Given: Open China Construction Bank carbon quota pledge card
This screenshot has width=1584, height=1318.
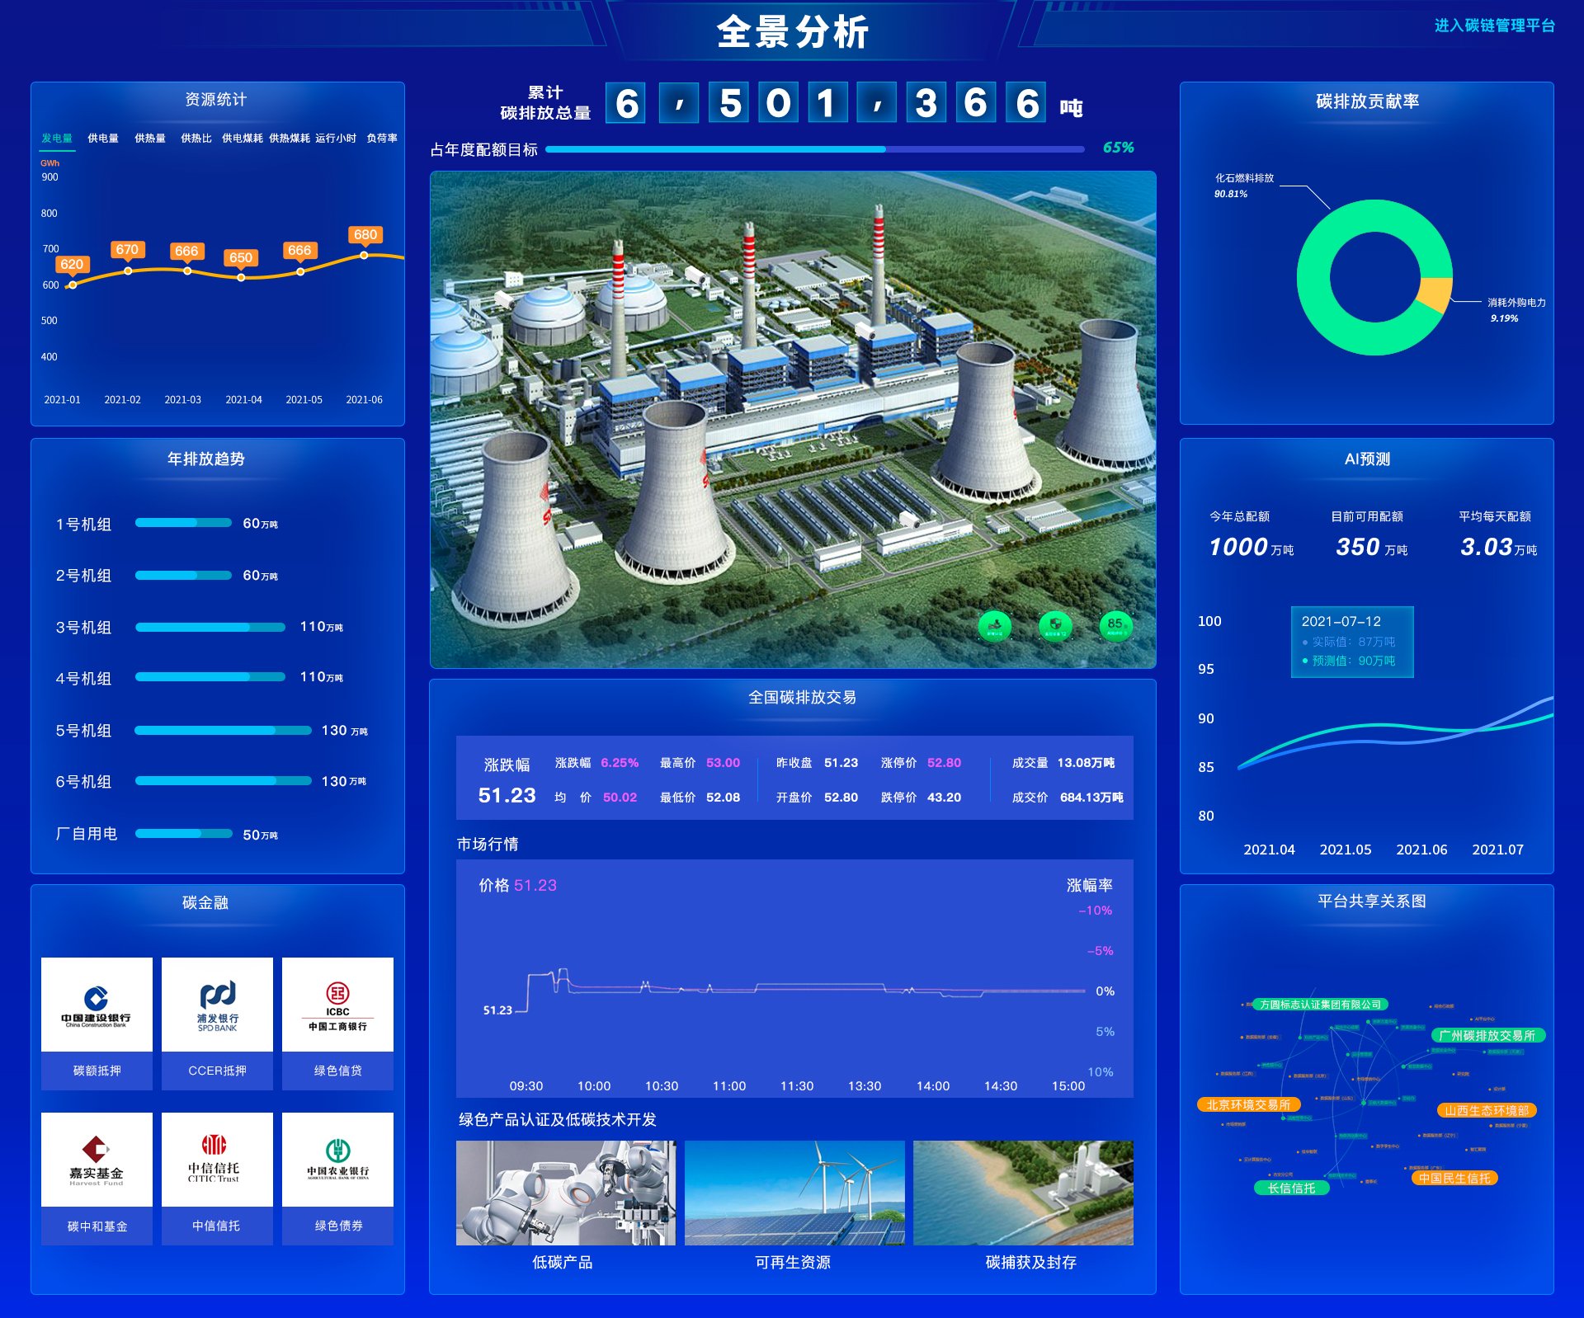Looking at the screenshot, I should coord(97,1023).
